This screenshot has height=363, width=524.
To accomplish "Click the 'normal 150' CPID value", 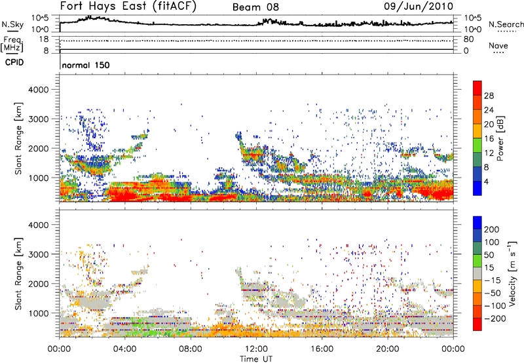I will 86,65.
